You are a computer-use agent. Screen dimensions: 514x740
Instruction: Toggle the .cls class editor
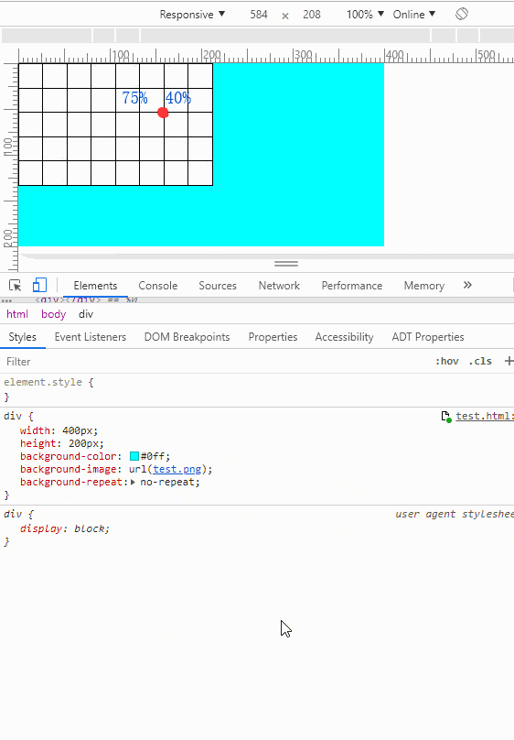pyautogui.click(x=480, y=361)
